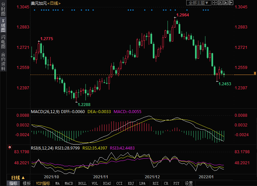The width and height of the screenshot is (257, 186).
Task: Switch to the 模板 tab
Action: tap(26, 183)
